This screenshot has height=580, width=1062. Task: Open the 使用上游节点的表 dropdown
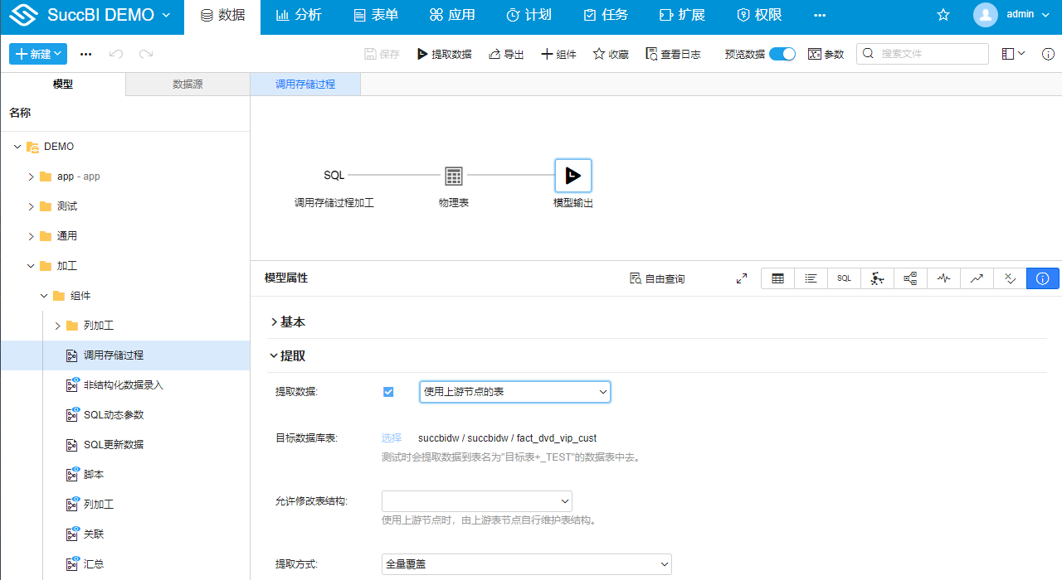coord(514,391)
